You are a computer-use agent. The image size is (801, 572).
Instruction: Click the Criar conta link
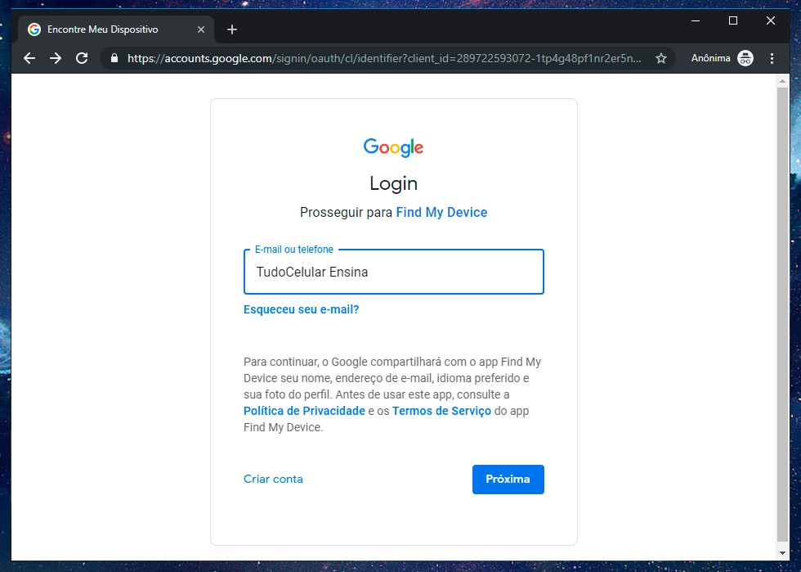point(273,479)
